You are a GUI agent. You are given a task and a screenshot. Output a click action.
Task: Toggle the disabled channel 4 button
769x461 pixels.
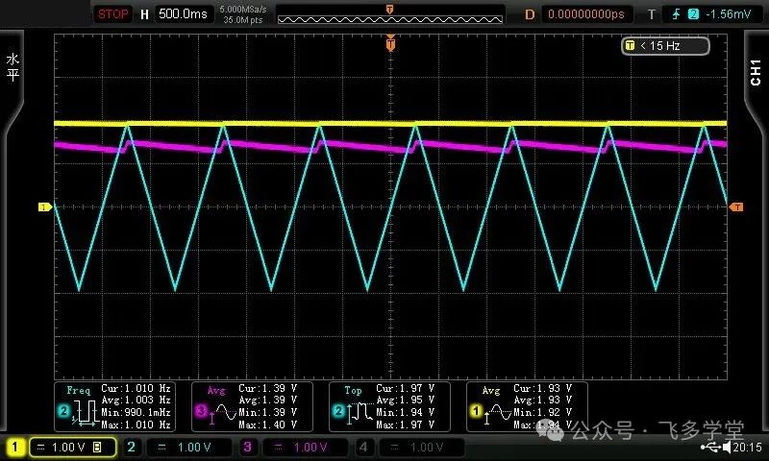363,447
